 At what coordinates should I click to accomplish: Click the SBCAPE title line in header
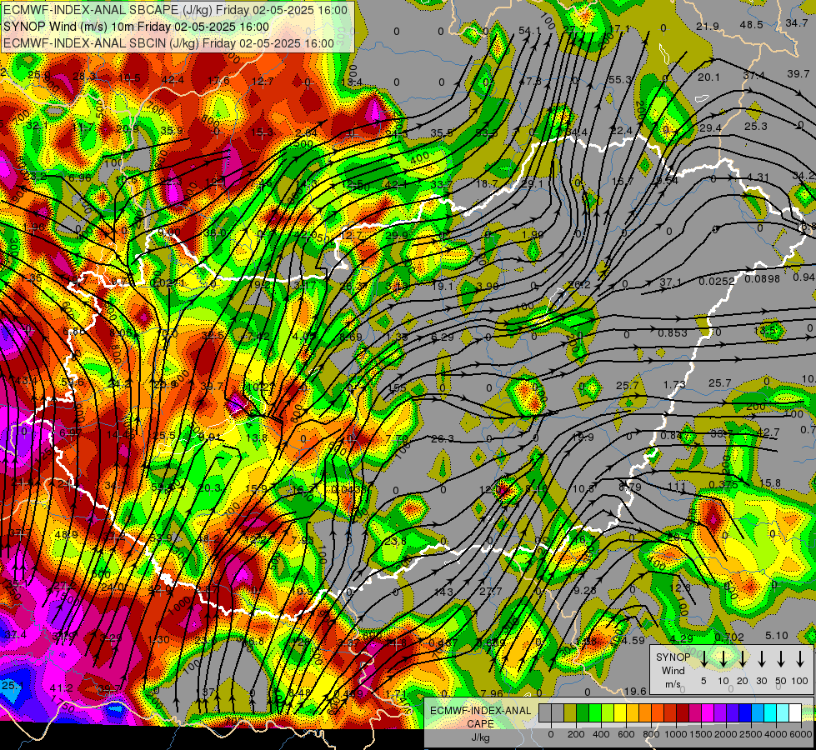(175, 10)
